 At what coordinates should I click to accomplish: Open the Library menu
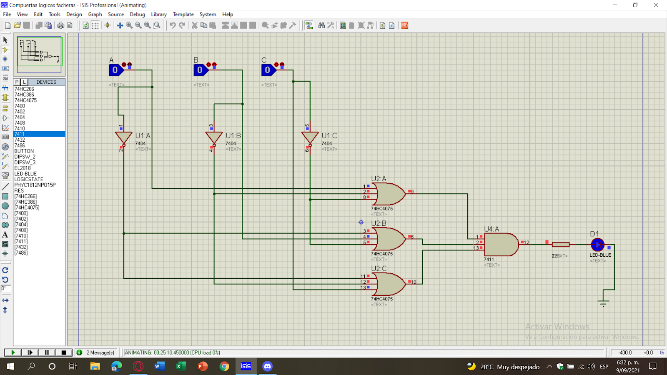click(x=159, y=14)
